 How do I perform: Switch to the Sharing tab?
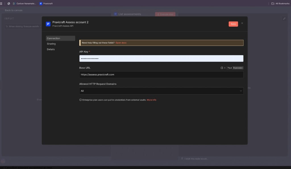(x=51, y=44)
